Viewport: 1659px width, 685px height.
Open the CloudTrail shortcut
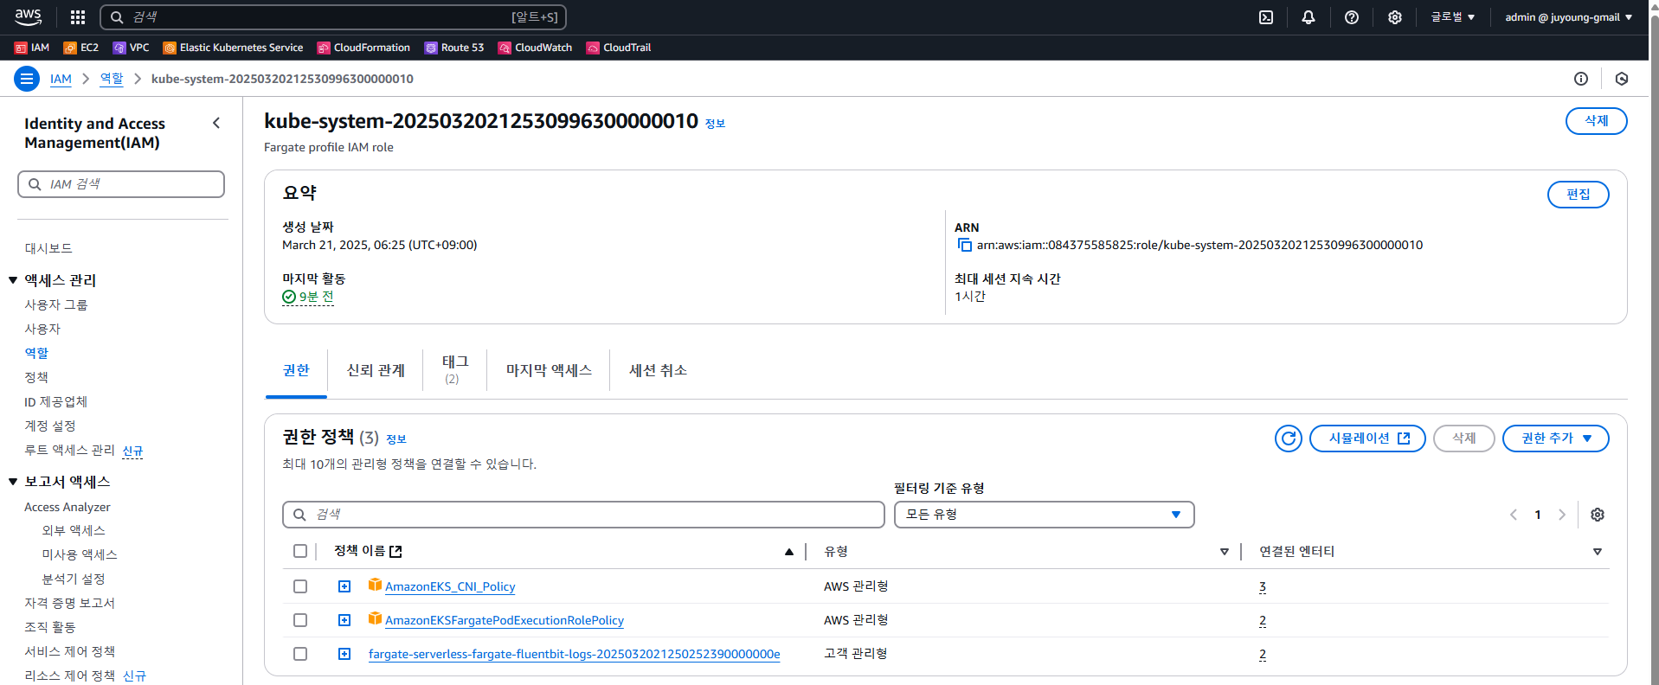[x=619, y=48]
